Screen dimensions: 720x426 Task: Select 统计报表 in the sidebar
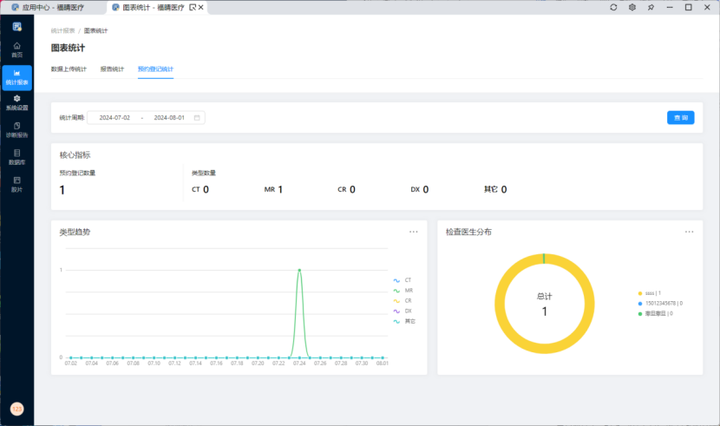point(16,77)
